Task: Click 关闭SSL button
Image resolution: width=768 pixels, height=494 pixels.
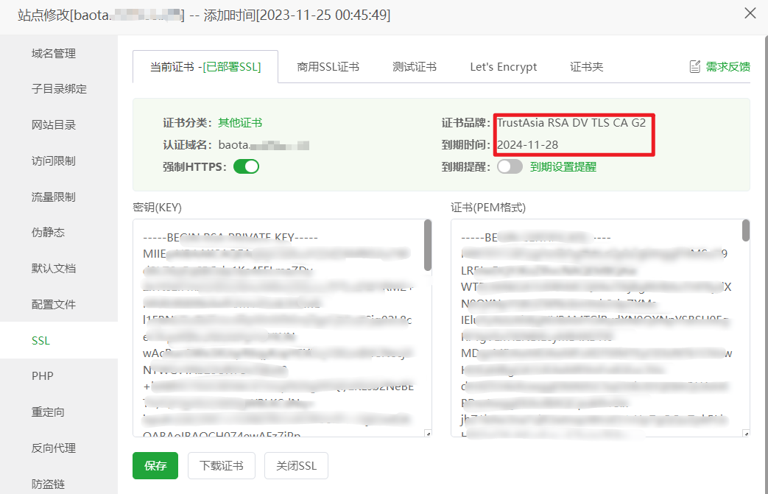Action: [x=296, y=465]
